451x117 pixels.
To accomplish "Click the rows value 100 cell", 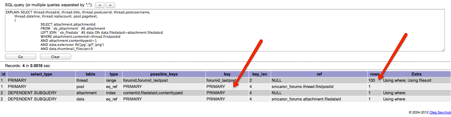I will 375,80.
